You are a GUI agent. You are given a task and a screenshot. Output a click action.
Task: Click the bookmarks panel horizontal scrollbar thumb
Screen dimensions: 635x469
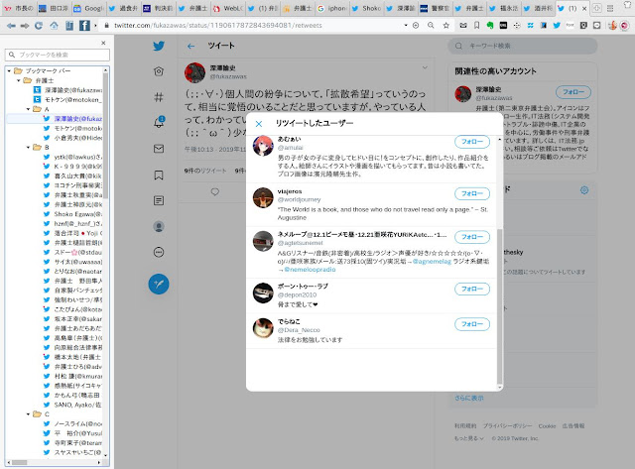pyautogui.click(x=19, y=462)
